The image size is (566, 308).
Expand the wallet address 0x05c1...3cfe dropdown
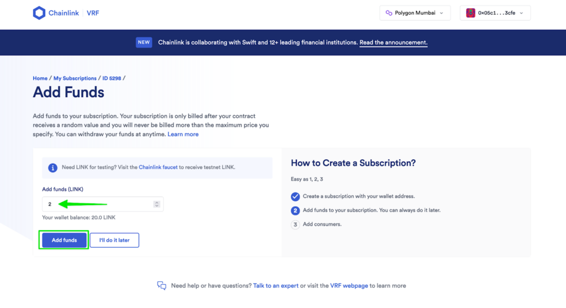click(x=495, y=13)
